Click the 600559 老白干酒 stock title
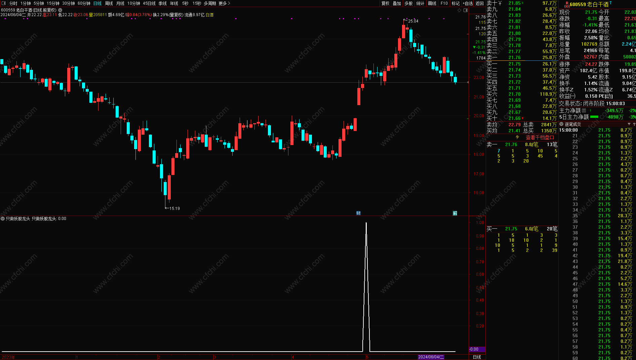The image size is (636, 360). tap(589, 4)
